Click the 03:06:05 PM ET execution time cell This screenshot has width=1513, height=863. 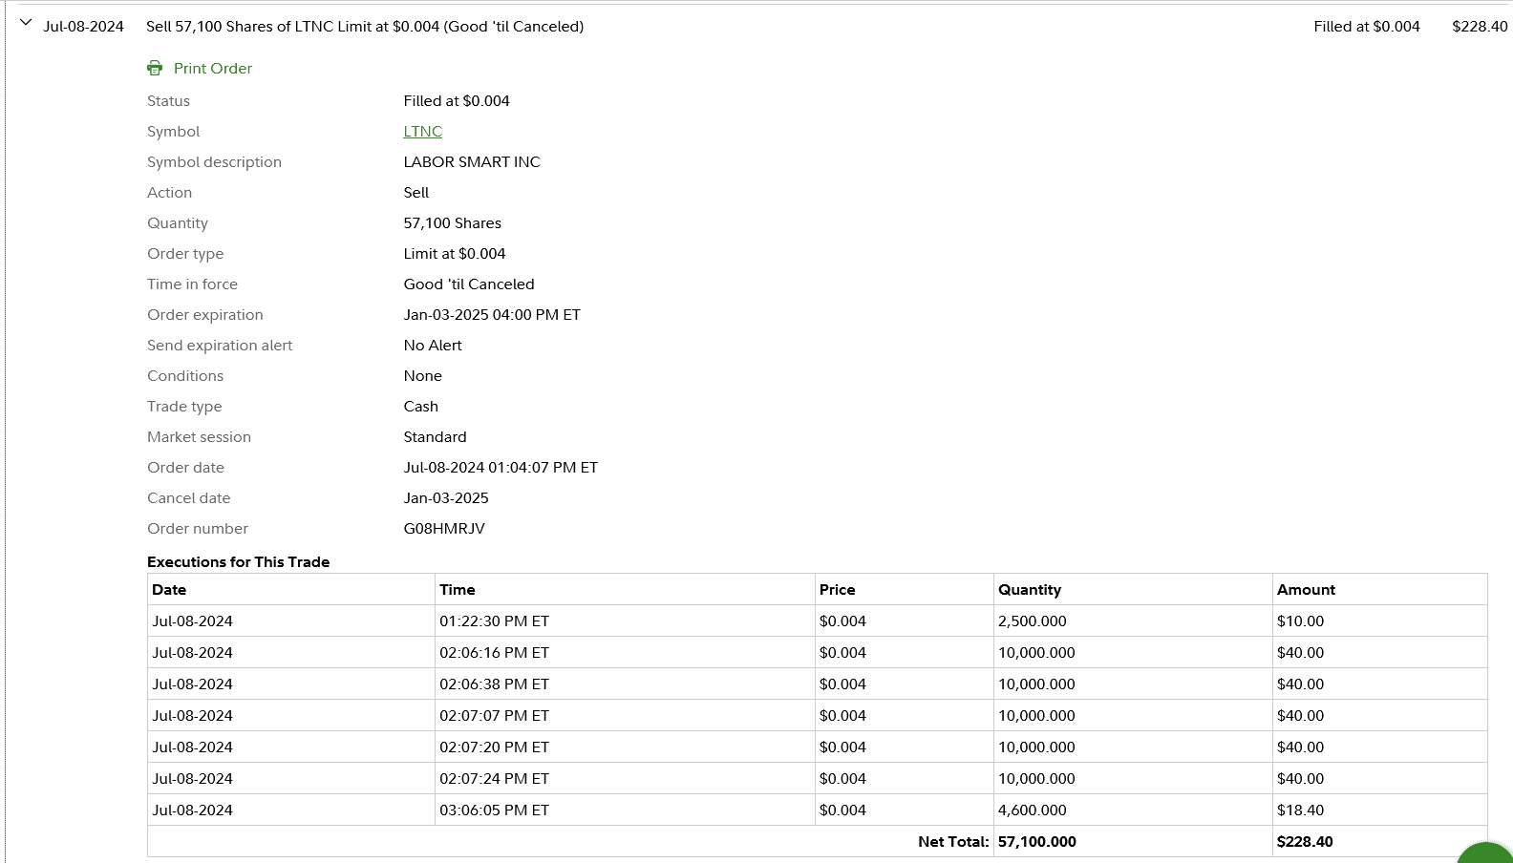[494, 810]
